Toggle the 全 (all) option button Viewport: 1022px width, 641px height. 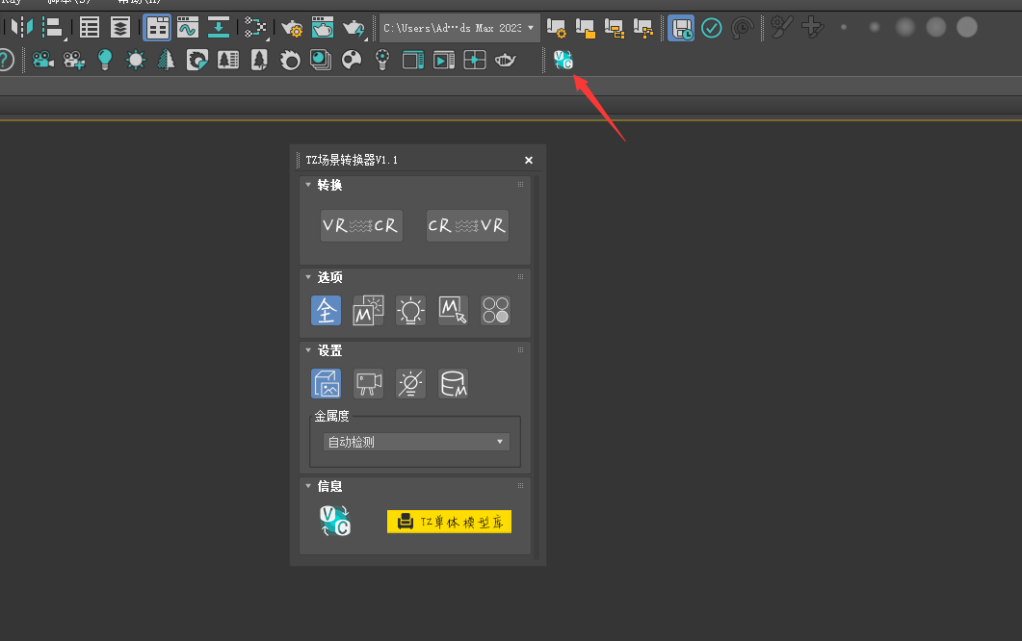326,310
